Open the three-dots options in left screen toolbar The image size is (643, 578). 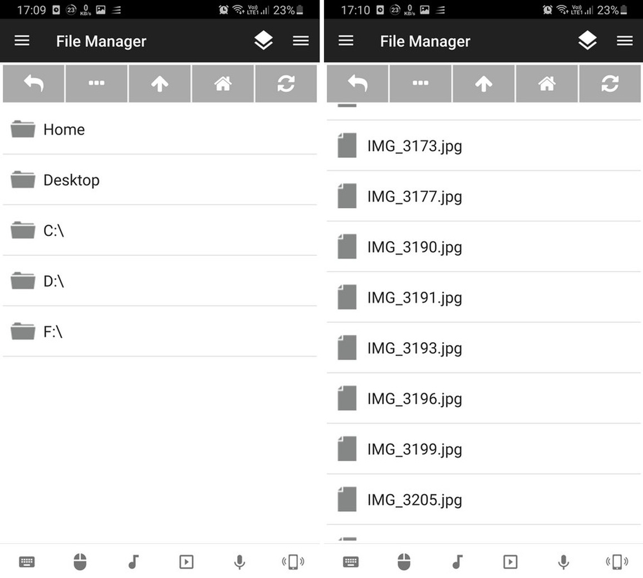(96, 83)
